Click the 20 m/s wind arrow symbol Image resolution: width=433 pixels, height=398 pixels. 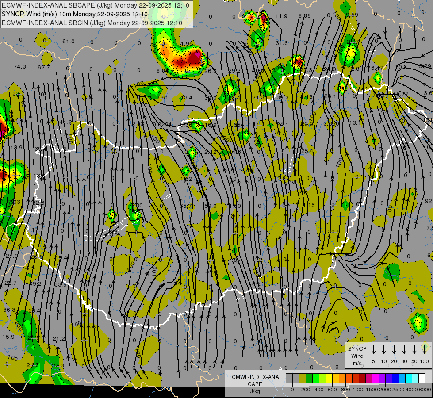coord(394,349)
